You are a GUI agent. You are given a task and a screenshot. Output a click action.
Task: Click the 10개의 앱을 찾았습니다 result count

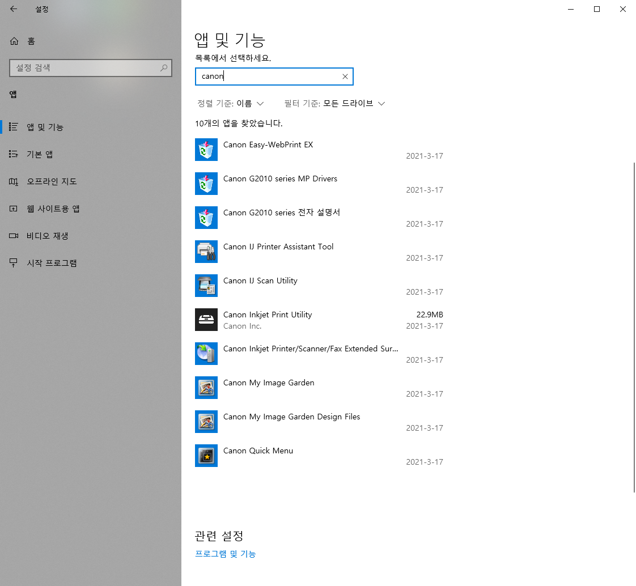pyautogui.click(x=239, y=124)
